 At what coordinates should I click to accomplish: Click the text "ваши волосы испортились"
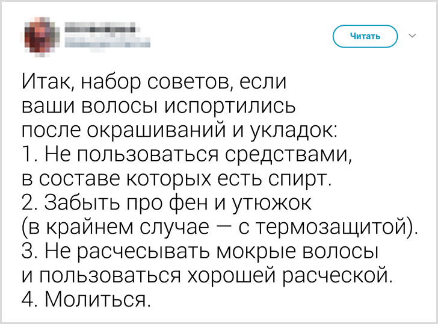click(x=159, y=106)
